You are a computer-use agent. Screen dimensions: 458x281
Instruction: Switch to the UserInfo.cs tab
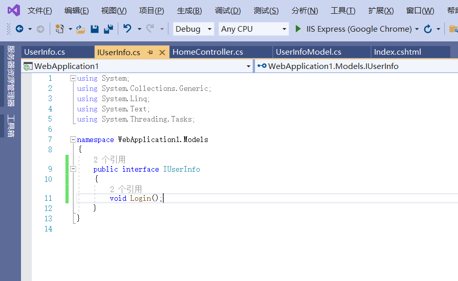[x=57, y=52]
